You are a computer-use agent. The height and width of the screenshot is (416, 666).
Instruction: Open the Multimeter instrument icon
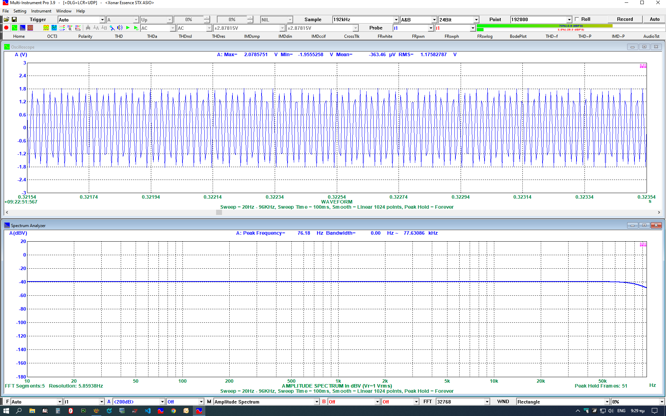point(30,28)
